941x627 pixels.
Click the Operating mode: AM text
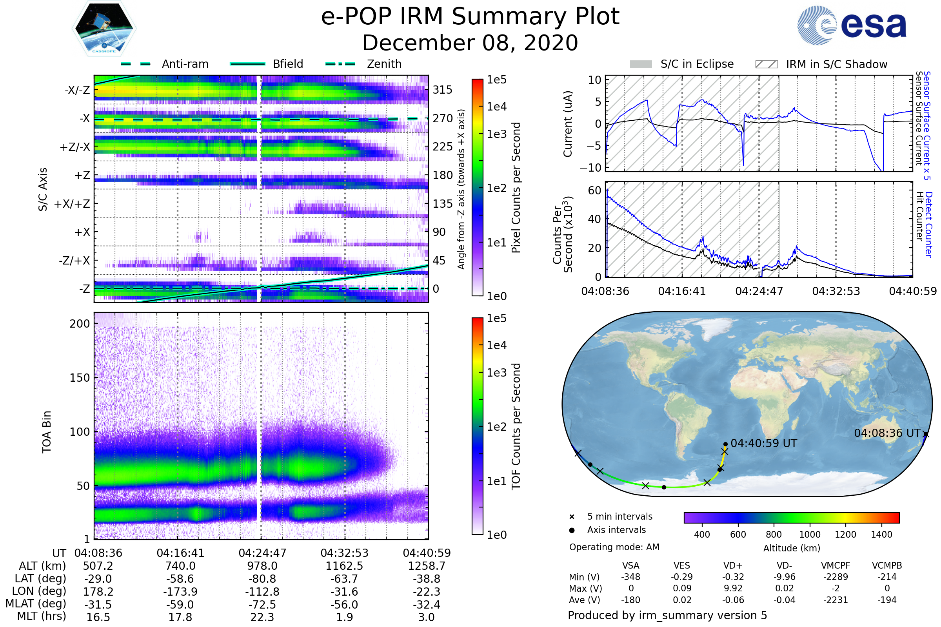pyautogui.click(x=614, y=547)
